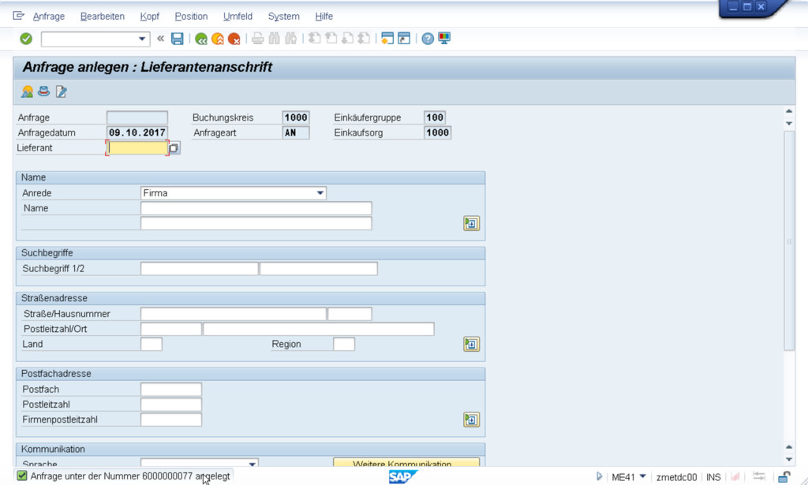Click the document with pencil icon
The image size is (808, 485).
(61, 91)
